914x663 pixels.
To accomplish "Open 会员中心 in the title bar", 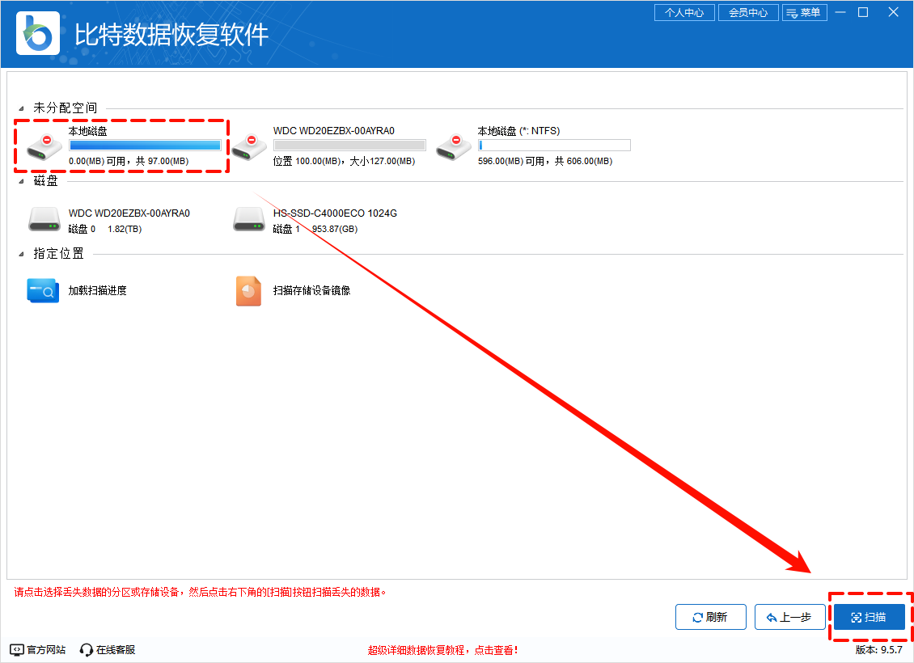I will pyautogui.click(x=748, y=12).
